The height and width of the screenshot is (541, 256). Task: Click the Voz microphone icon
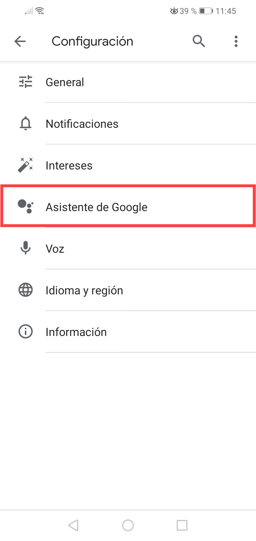(x=25, y=248)
